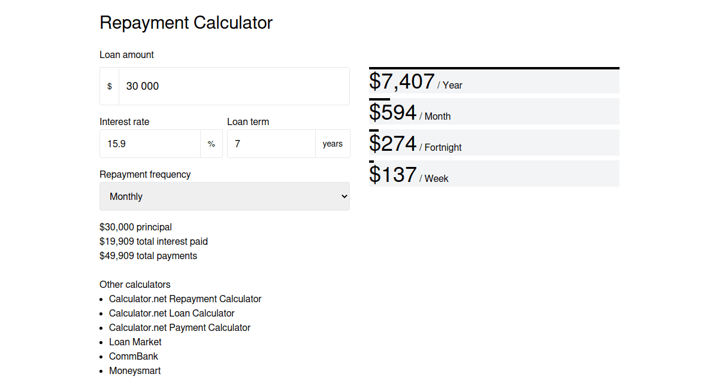Click the weekly repayment result row
This screenshot has width=719, height=377.
pos(494,174)
